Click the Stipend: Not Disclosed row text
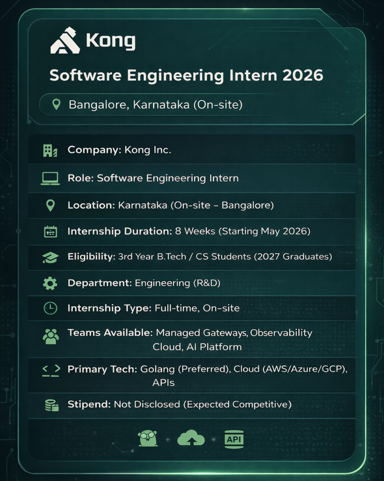This screenshot has height=481, width=384. [x=179, y=404]
